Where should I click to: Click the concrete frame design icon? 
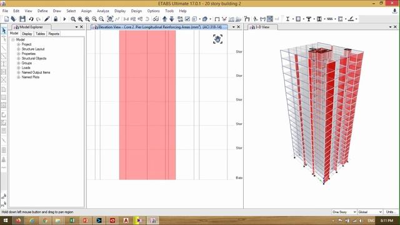pyautogui.click(x=298, y=19)
